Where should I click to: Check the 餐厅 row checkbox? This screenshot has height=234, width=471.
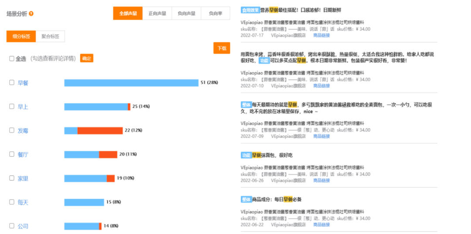click(12, 154)
